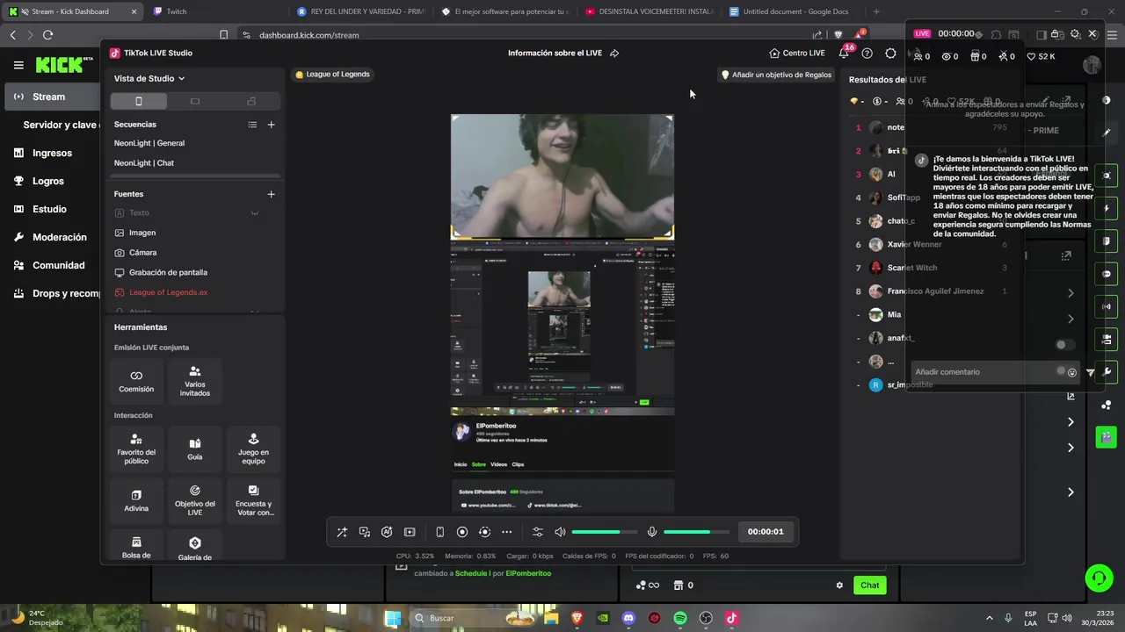This screenshot has height=632, width=1125.
Task: Switch to the Twitch browser tab
Action: (213, 11)
